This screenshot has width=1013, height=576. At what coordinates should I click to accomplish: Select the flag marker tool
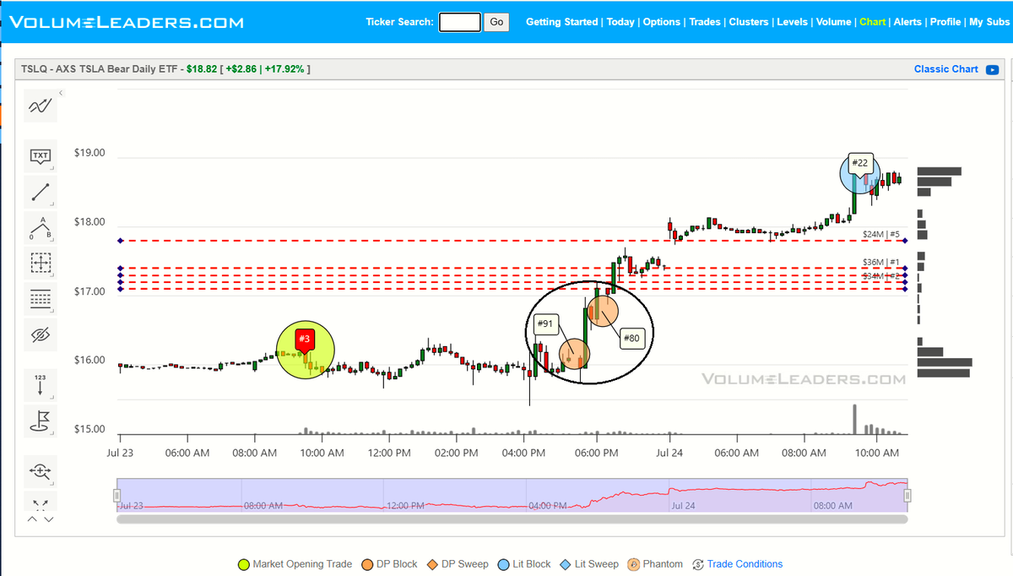tap(41, 420)
